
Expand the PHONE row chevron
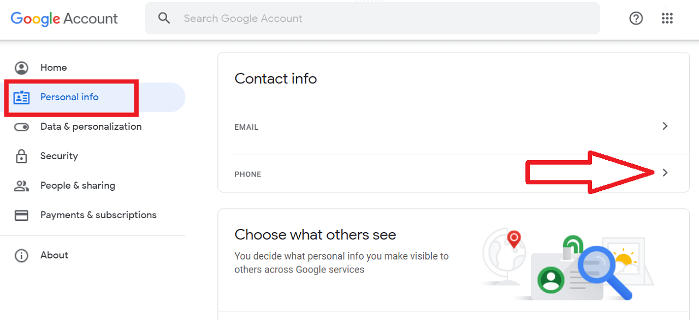pyautogui.click(x=665, y=173)
